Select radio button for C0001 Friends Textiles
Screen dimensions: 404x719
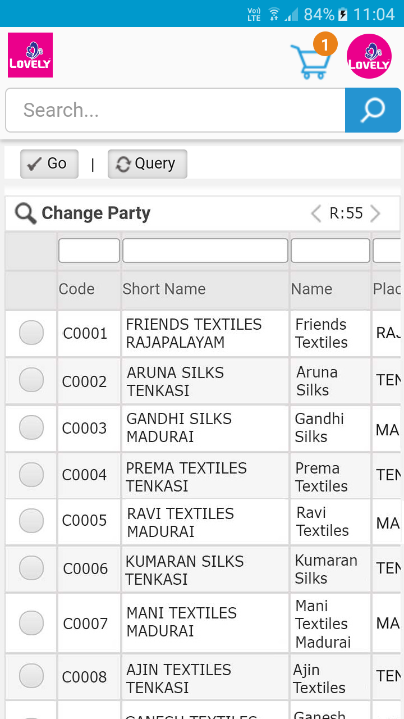click(x=31, y=333)
